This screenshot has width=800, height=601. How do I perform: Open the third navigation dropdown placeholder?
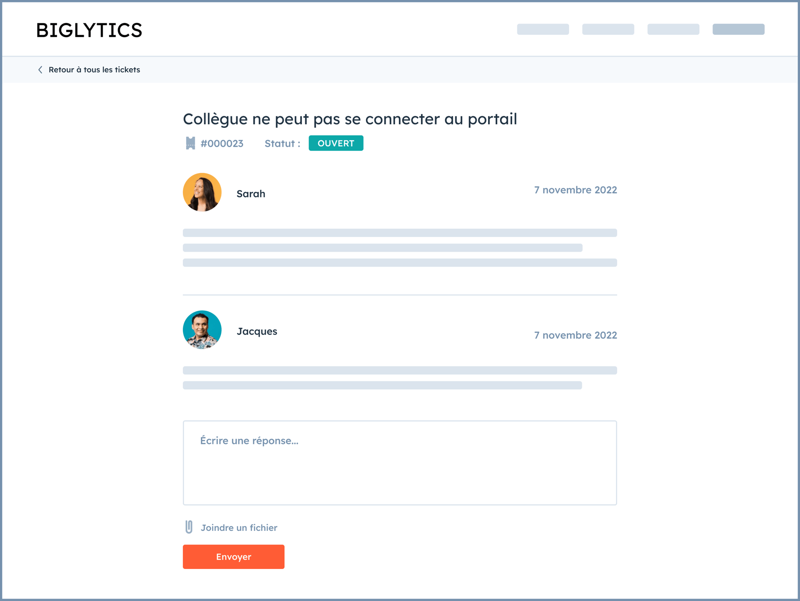point(673,29)
